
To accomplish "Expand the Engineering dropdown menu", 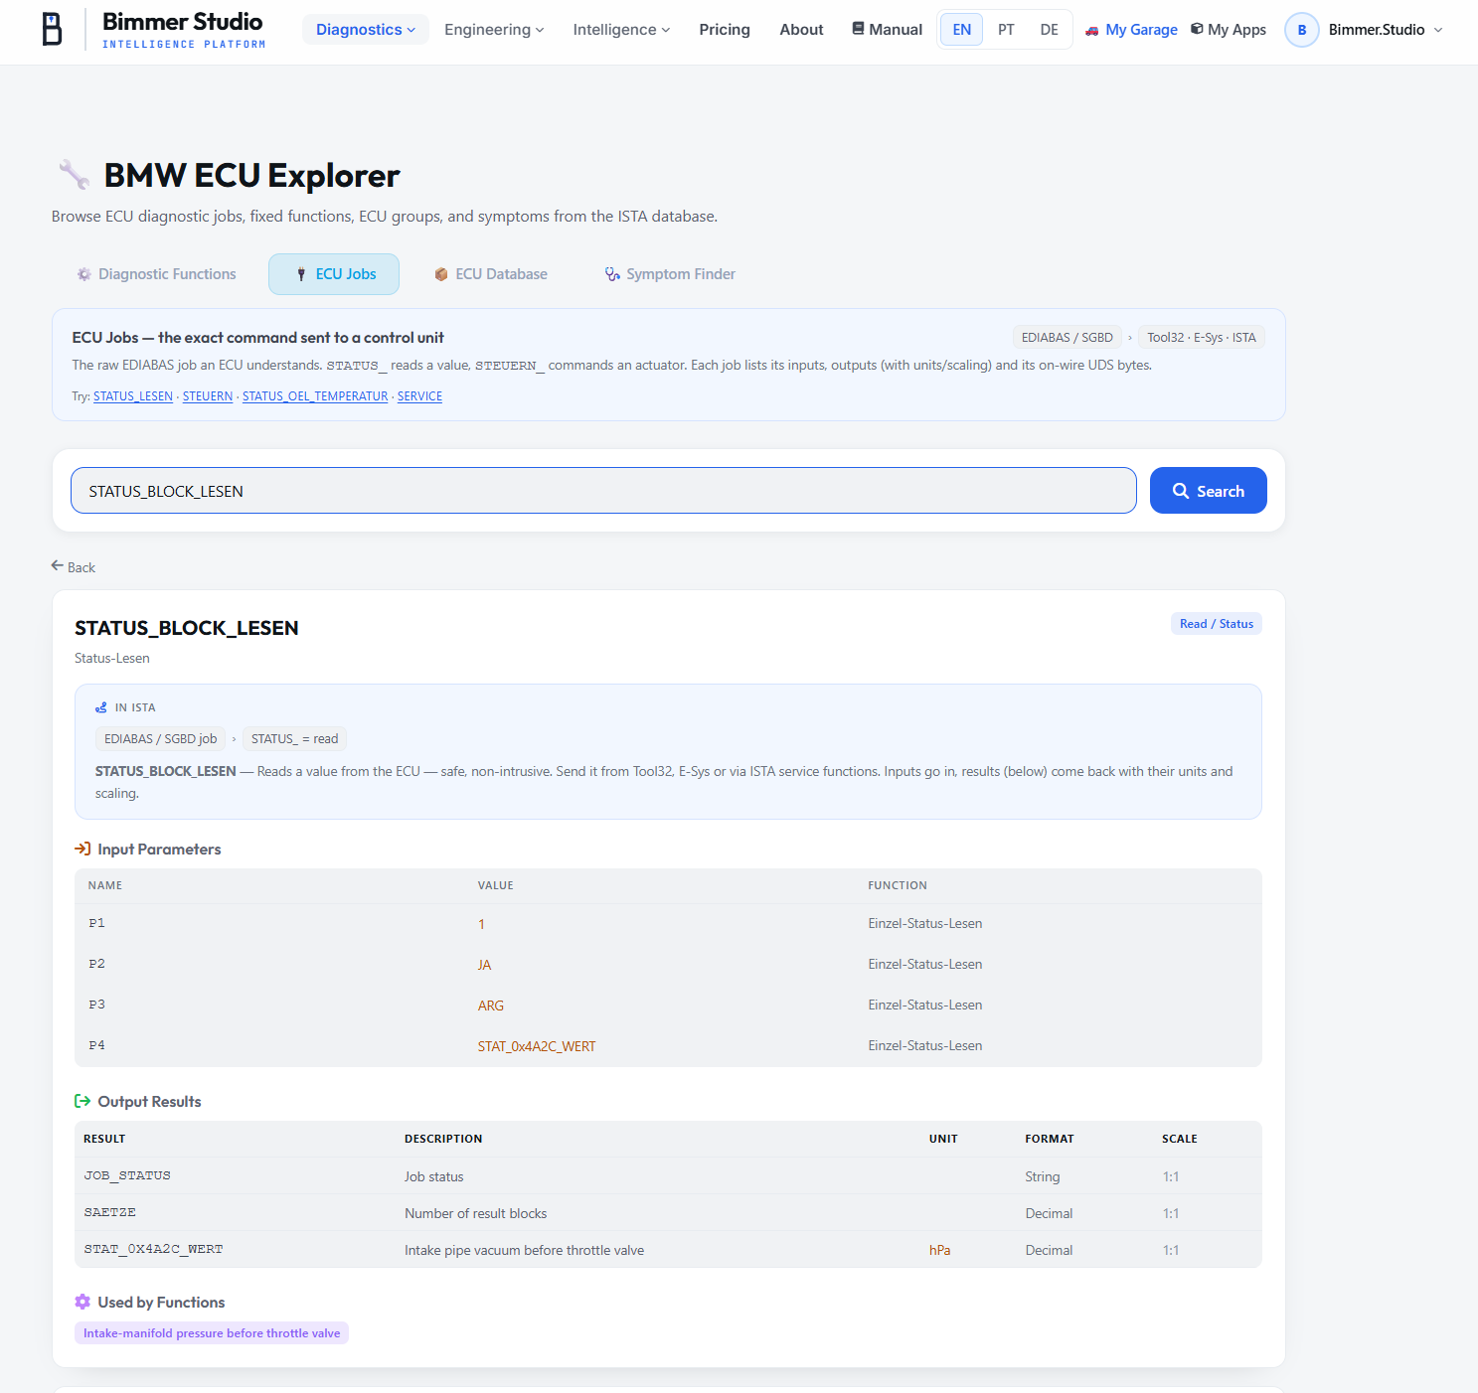I will tap(494, 30).
